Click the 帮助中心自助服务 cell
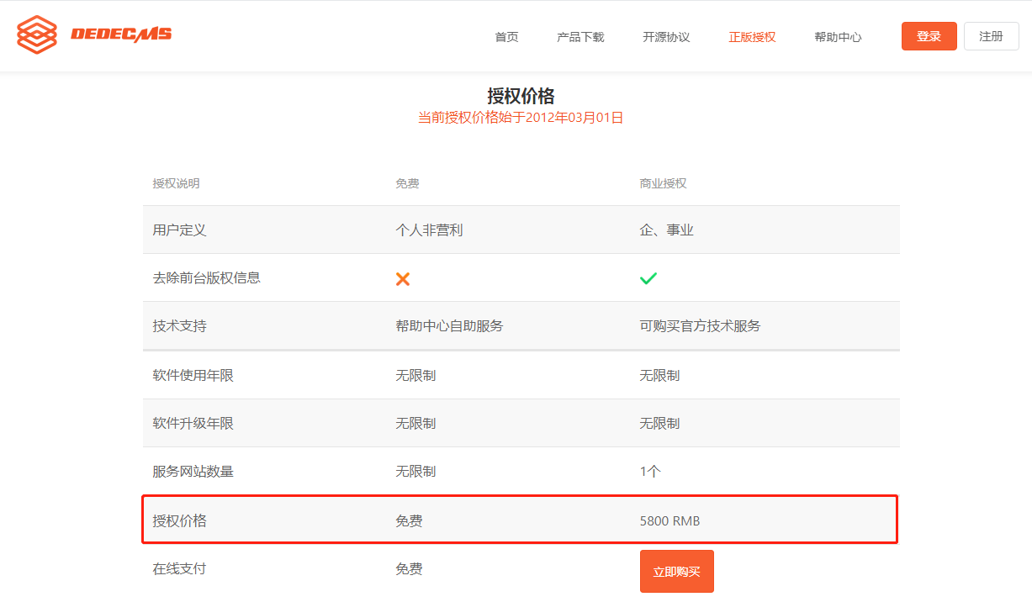This screenshot has height=602, width=1032. pyautogui.click(x=449, y=325)
